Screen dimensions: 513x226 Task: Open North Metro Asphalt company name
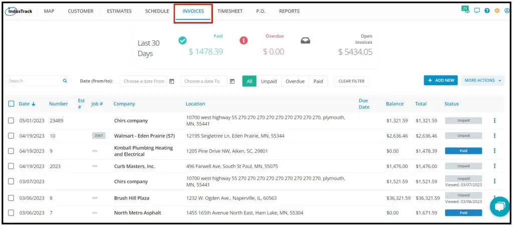pos(137,213)
